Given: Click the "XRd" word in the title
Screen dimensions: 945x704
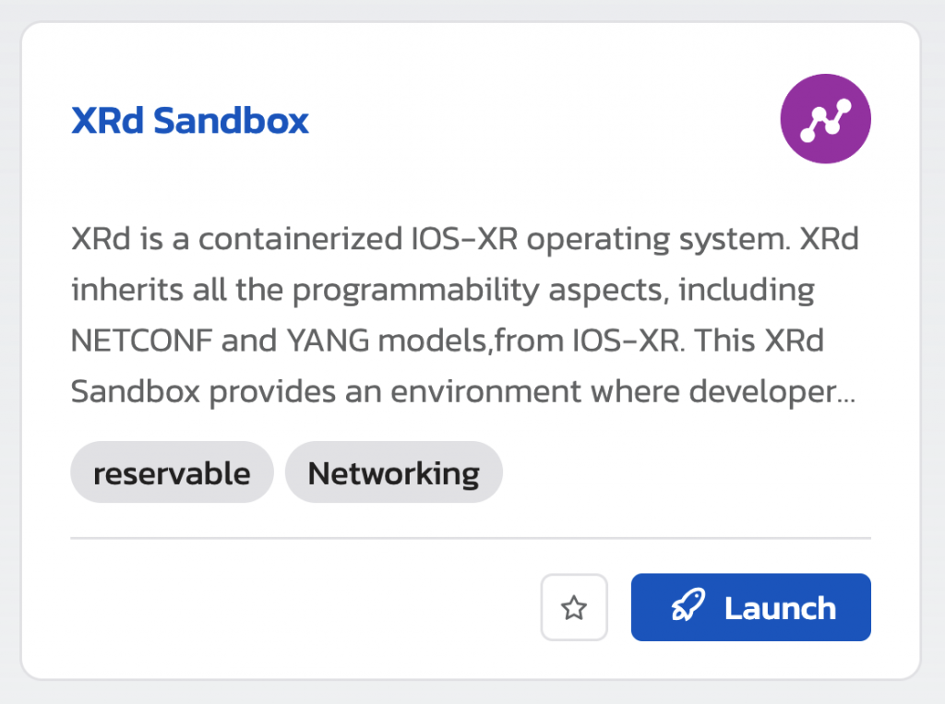Looking at the screenshot, I should coord(107,120).
